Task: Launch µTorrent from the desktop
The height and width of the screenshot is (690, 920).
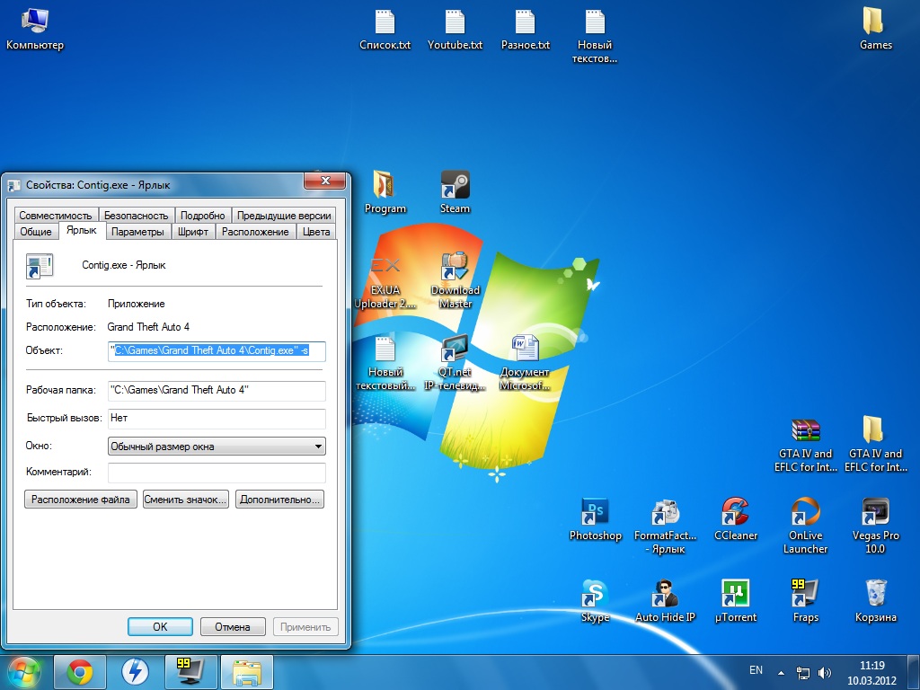Action: 736,593
